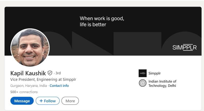This screenshot has width=204, height=111.
Task: Click the verification shield badge beside the name
Action: click(50, 73)
